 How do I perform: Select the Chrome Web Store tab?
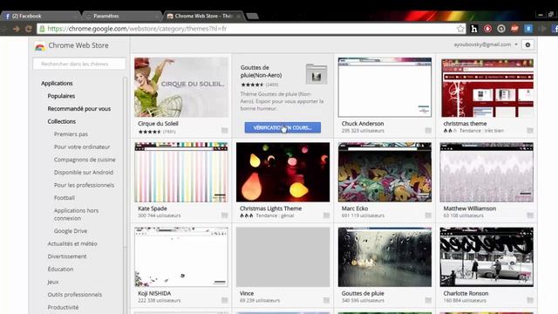[x=203, y=16]
